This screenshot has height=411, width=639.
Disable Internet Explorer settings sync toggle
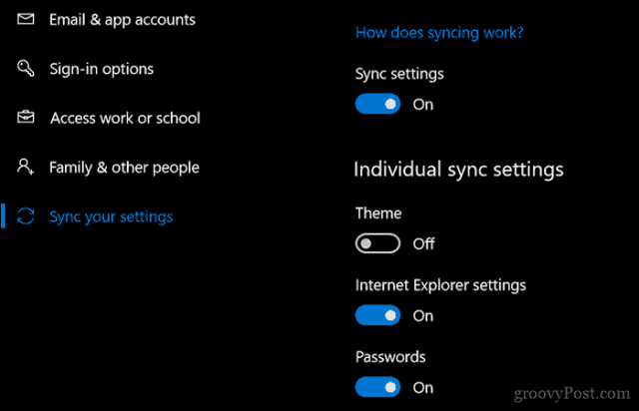click(x=377, y=315)
